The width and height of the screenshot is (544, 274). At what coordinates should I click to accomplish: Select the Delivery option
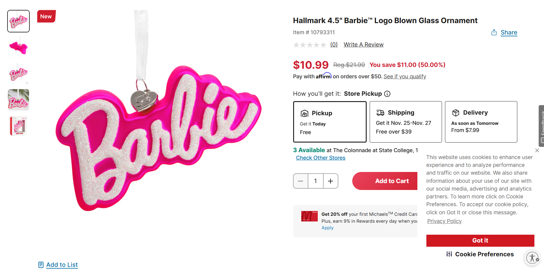(481, 122)
